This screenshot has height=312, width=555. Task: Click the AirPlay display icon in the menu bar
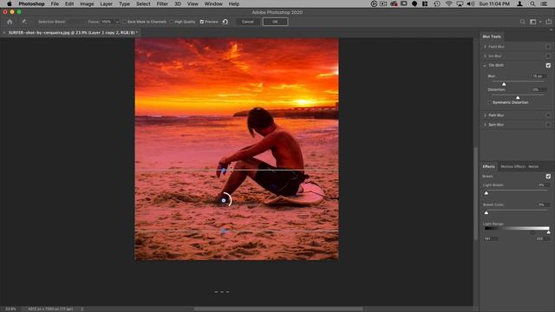click(x=460, y=3)
